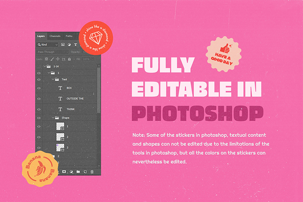Hide the THINK text layer

[x=39, y=109]
